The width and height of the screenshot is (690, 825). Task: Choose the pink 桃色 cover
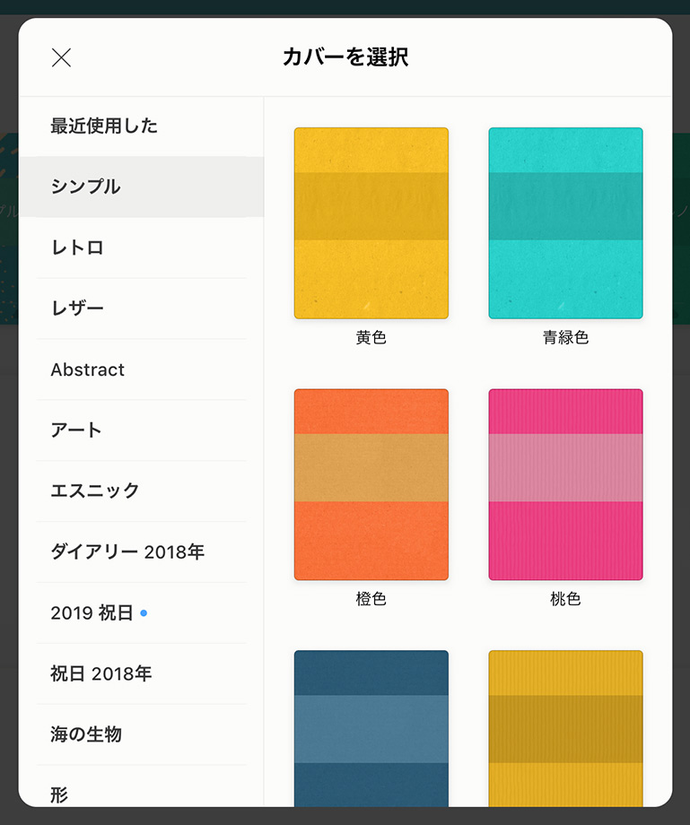(566, 484)
